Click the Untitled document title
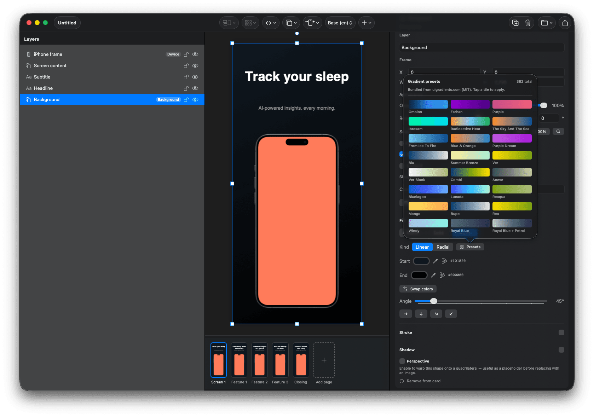 point(67,23)
